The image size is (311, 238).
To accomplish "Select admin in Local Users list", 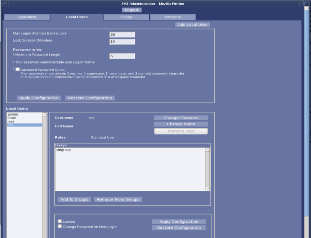I will point(13,114).
